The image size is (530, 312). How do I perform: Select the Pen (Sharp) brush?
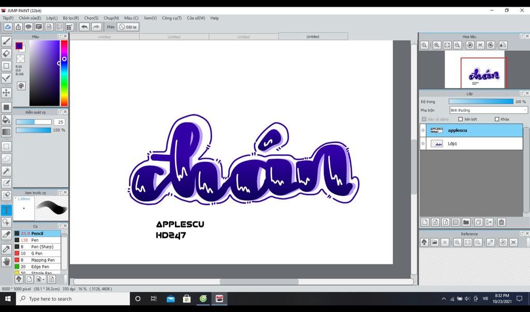(x=37, y=247)
